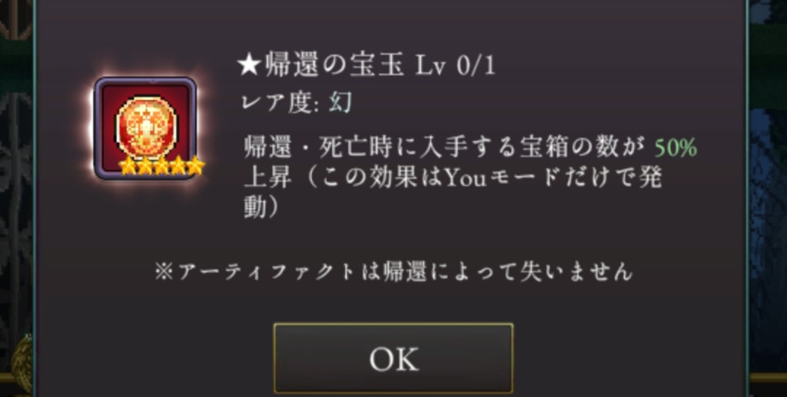787x397 pixels.
Task: Click the leftmost gold star on the artifact
Action: pos(128,166)
